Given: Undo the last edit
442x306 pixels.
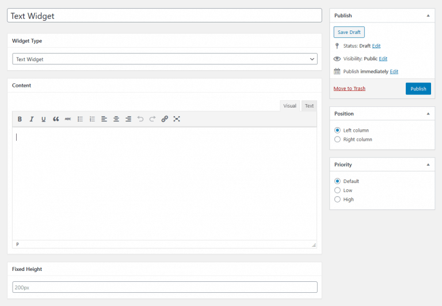Looking at the screenshot, I should point(140,119).
